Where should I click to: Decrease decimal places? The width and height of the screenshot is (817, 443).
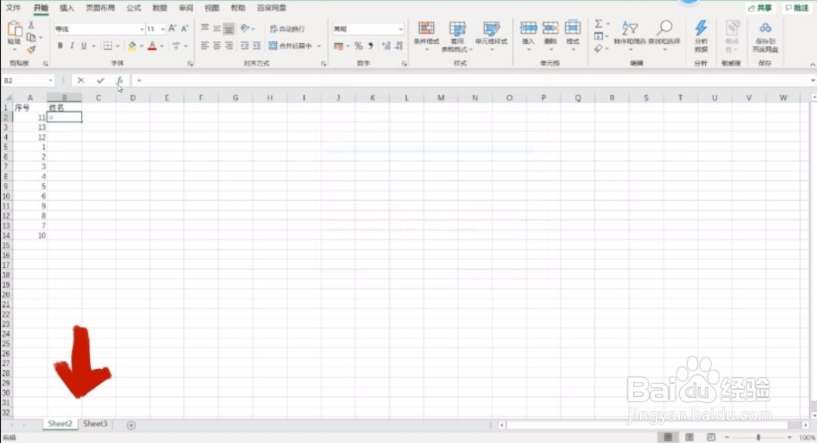[x=399, y=46]
